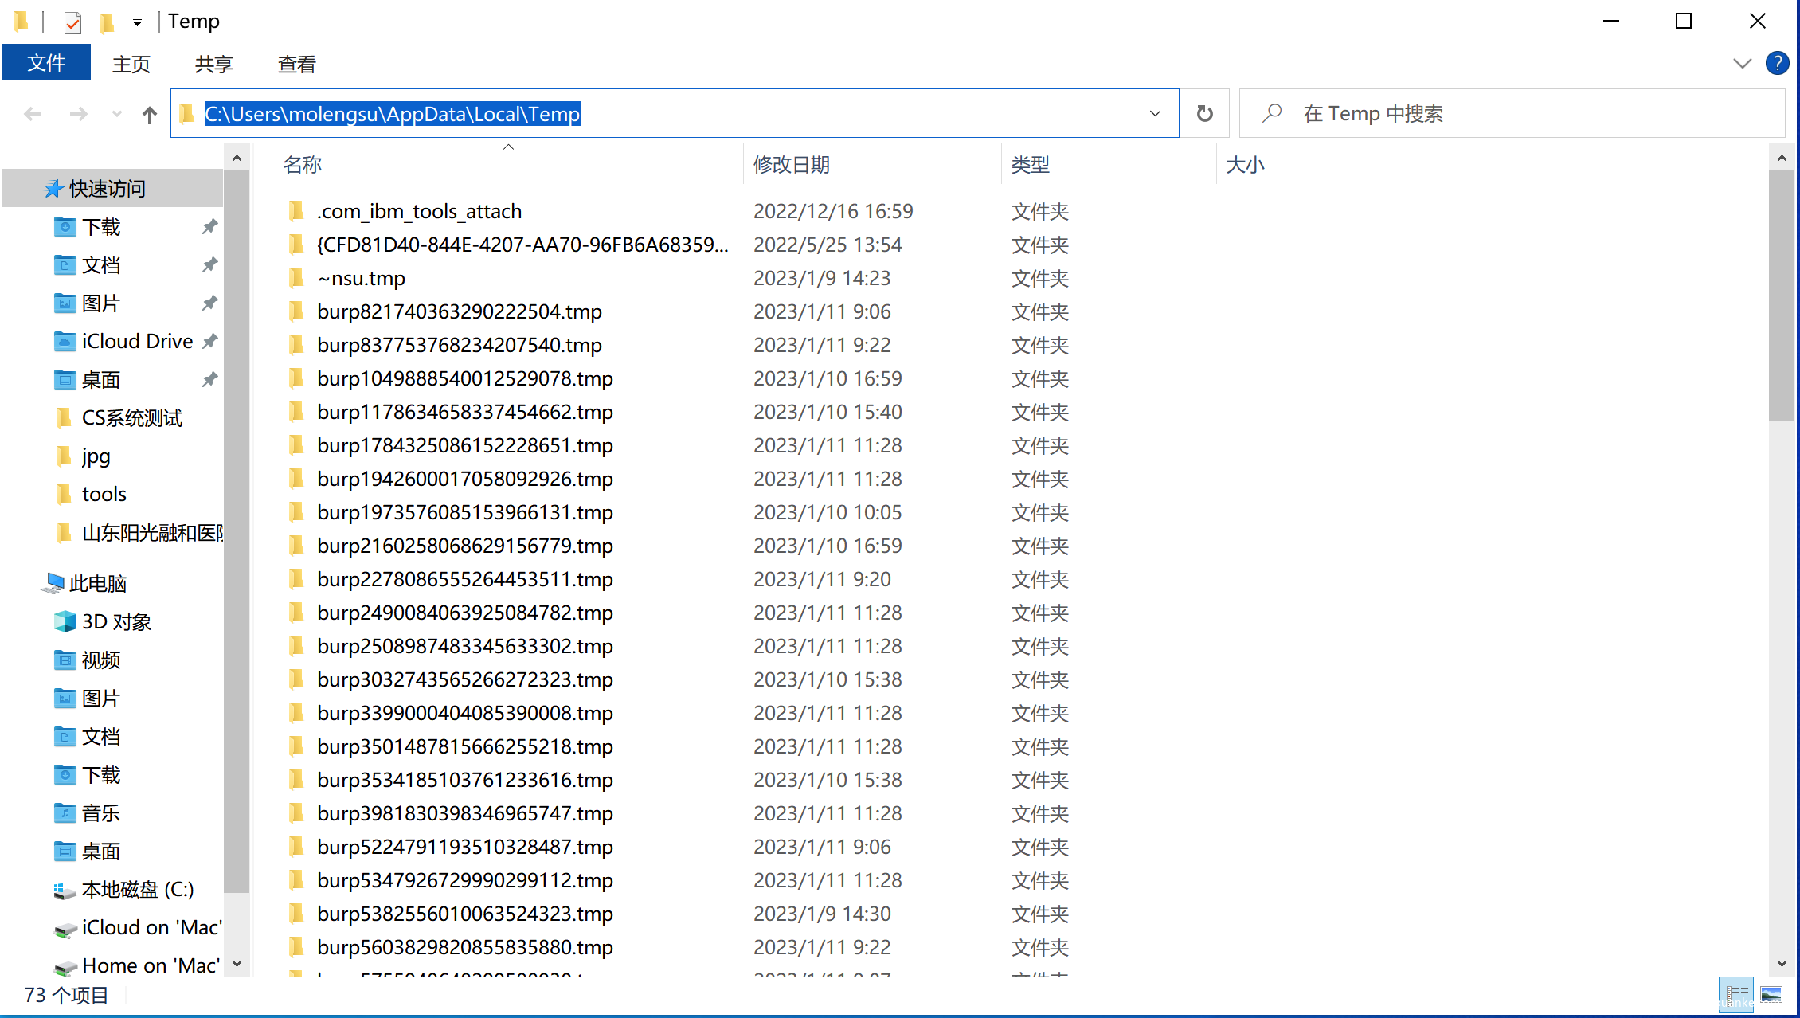Click the Up one level arrow
Image resolution: width=1800 pixels, height=1018 pixels.
coord(150,115)
